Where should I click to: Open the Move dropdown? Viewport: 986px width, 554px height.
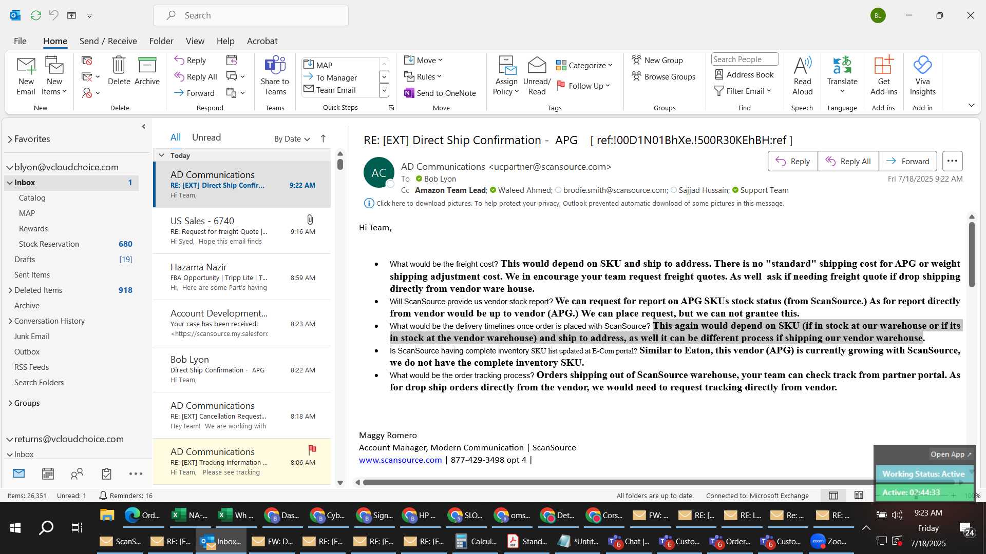[x=423, y=60]
